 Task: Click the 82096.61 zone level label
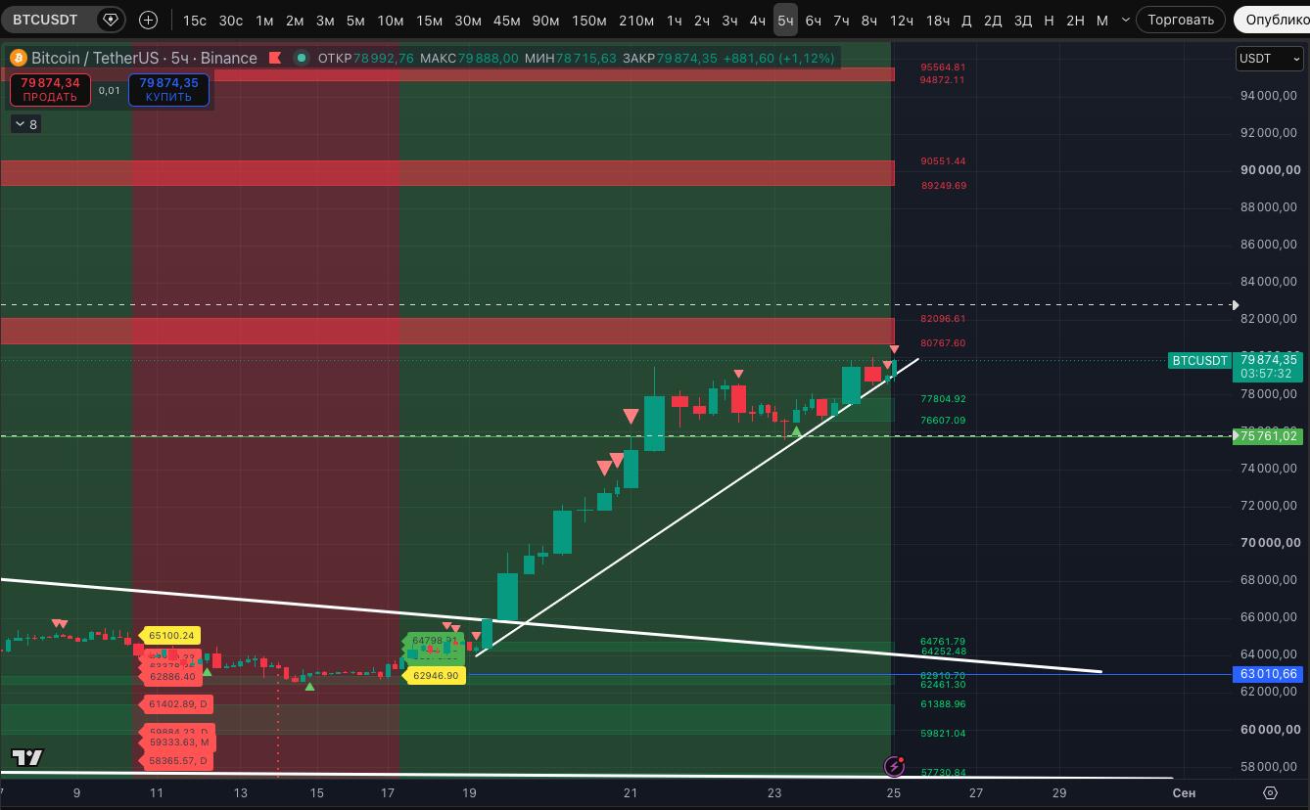point(943,319)
